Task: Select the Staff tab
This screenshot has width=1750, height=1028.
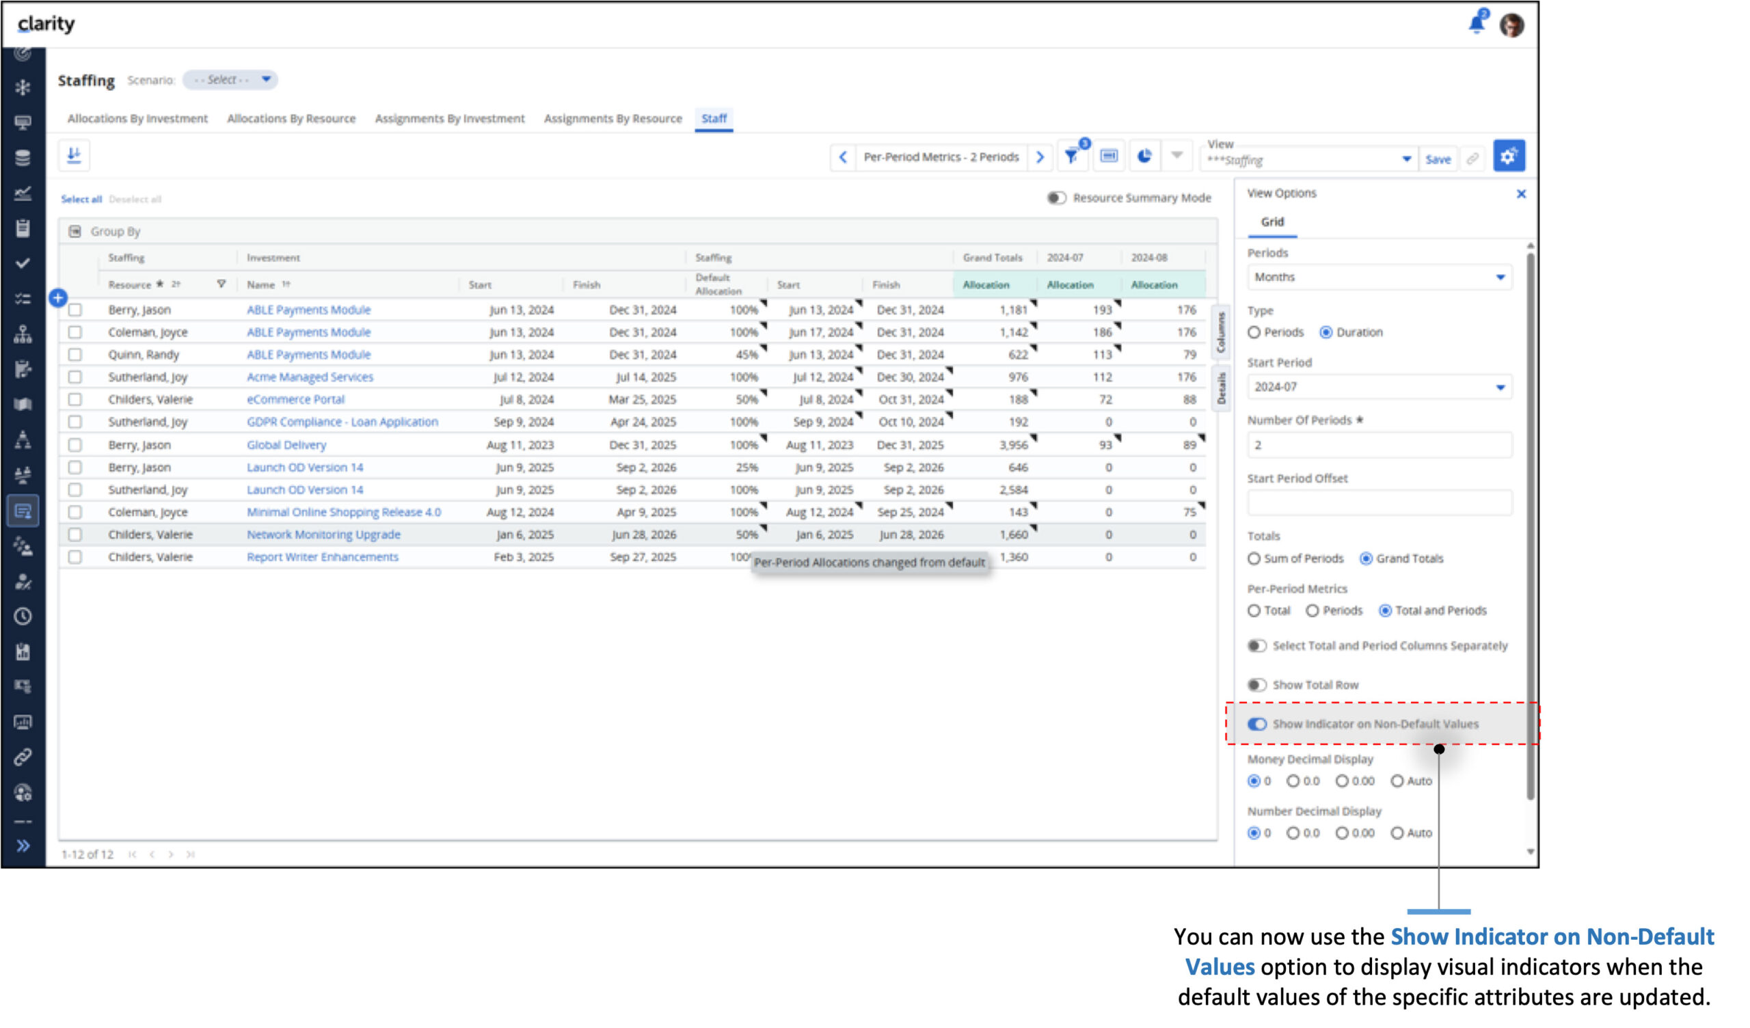Action: pos(714,119)
